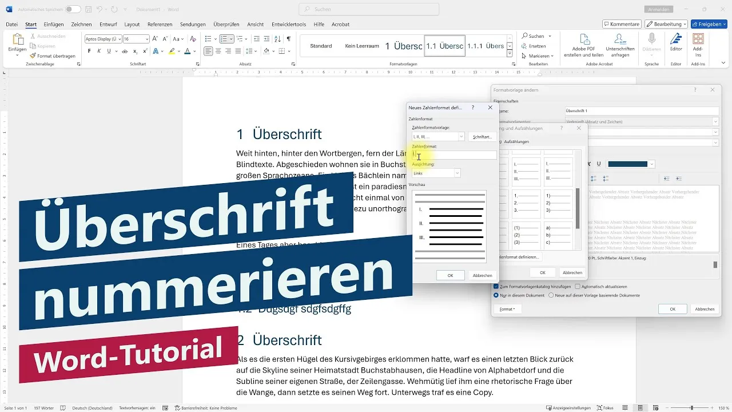The image size is (732, 412).
Task: Select the Bold formatting icon
Action: (x=89, y=51)
